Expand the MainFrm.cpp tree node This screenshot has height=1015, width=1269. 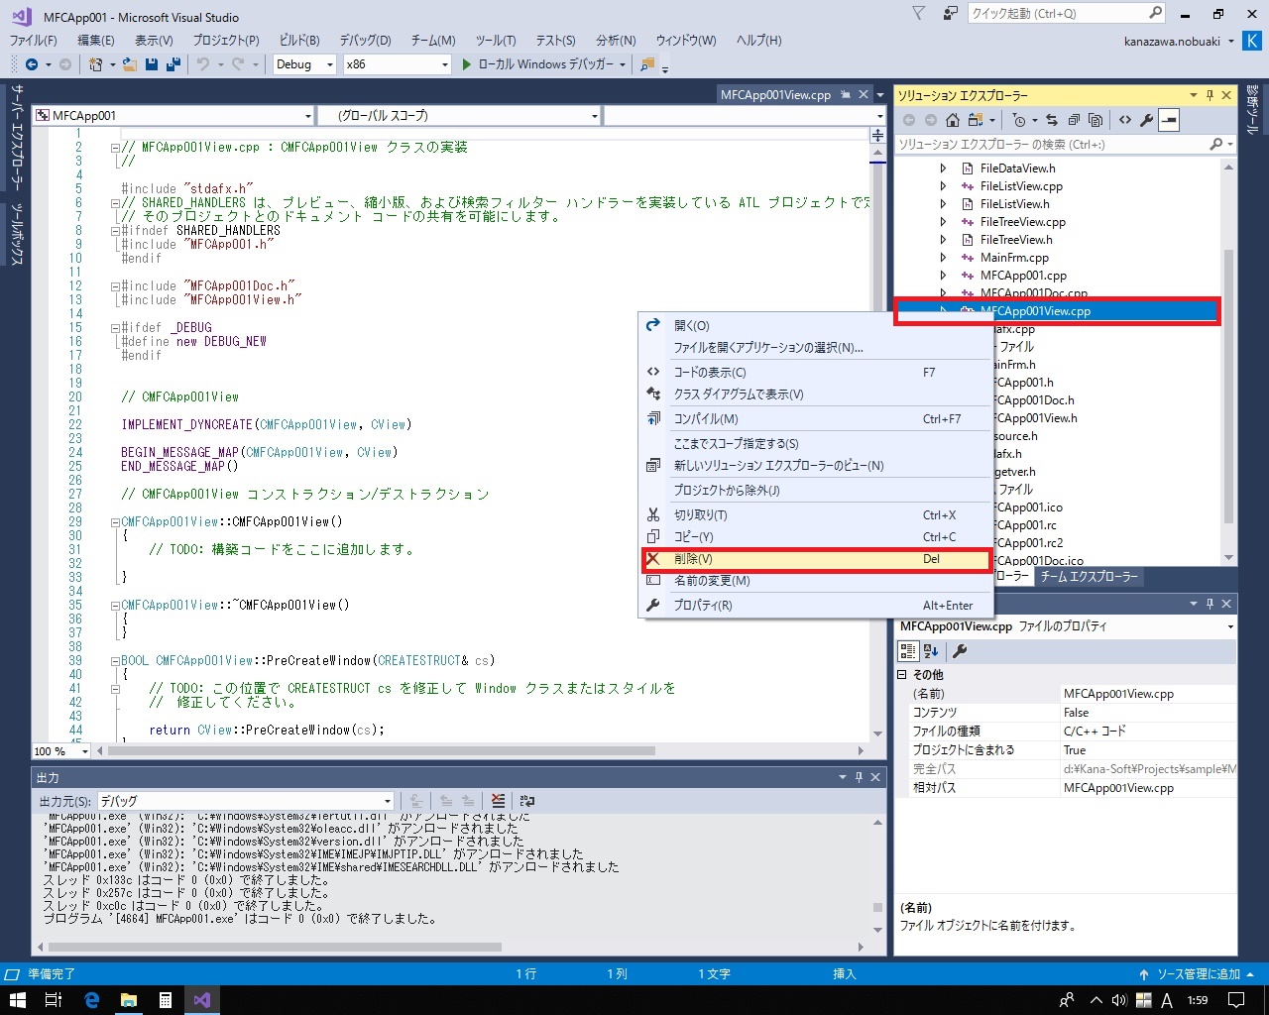(943, 258)
